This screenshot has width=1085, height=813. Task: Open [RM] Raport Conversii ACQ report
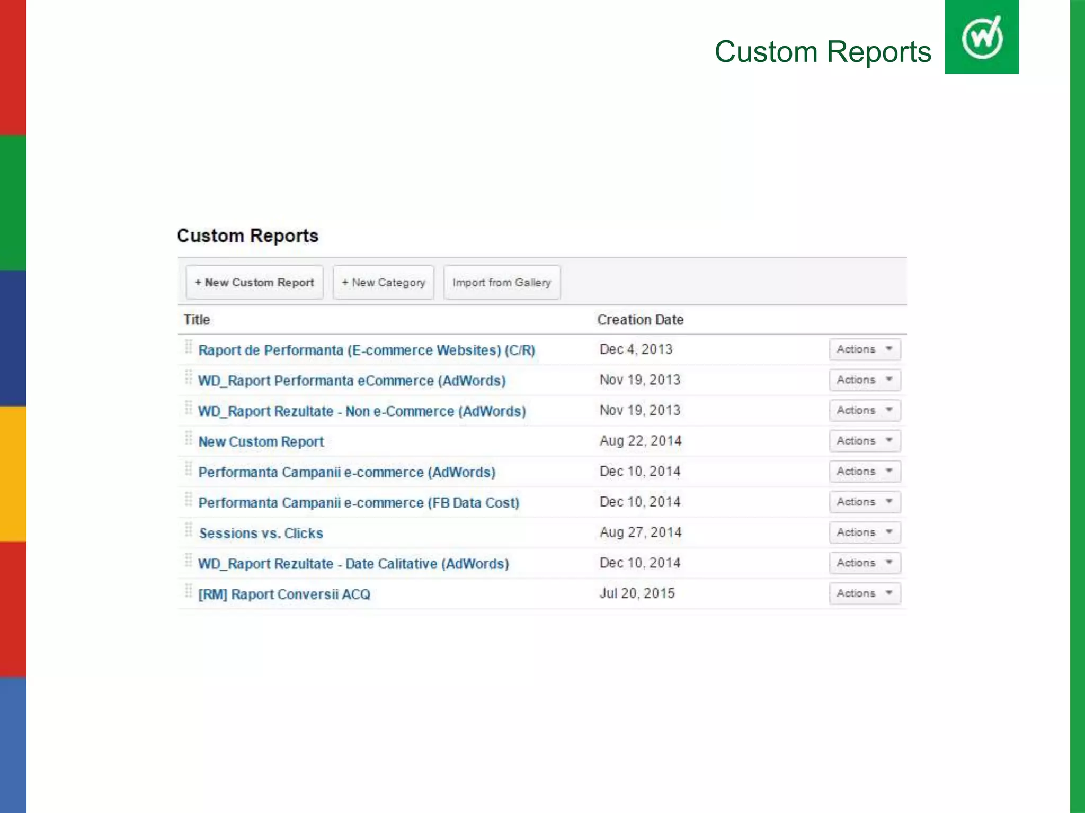[284, 594]
